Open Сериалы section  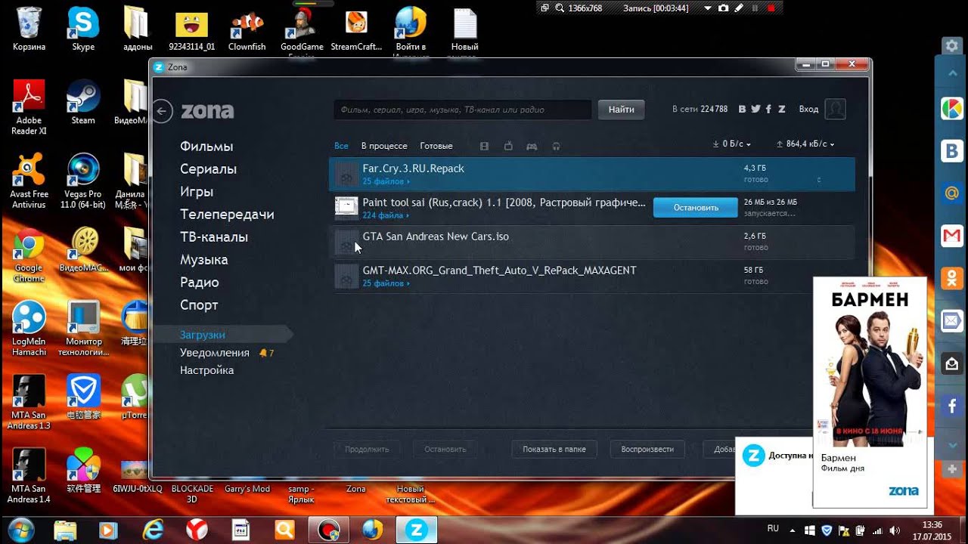[x=208, y=169]
